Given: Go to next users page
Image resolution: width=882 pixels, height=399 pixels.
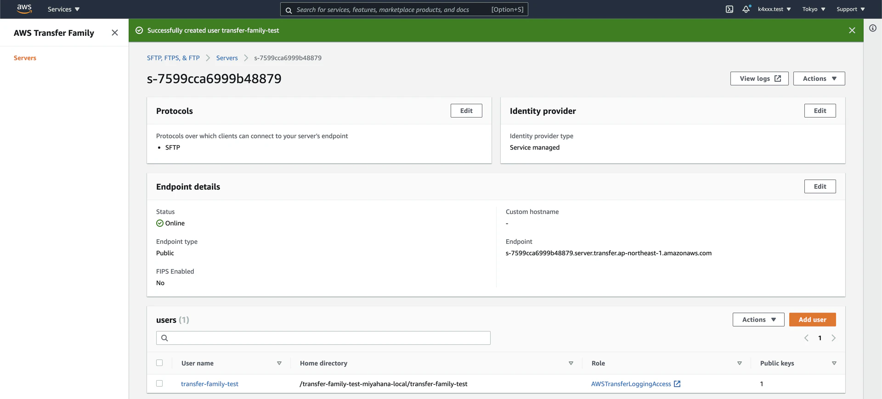Looking at the screenshot, I should click(x=833, y=338).
